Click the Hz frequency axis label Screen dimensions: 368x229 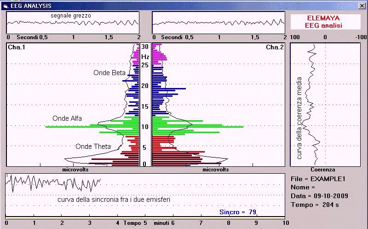pos(145,57)
